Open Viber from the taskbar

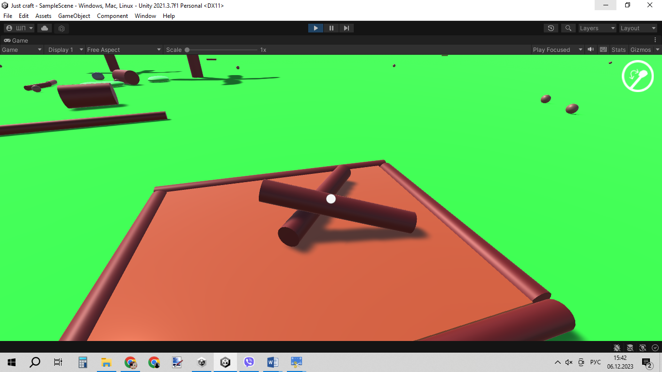click(x=249, y=362)
